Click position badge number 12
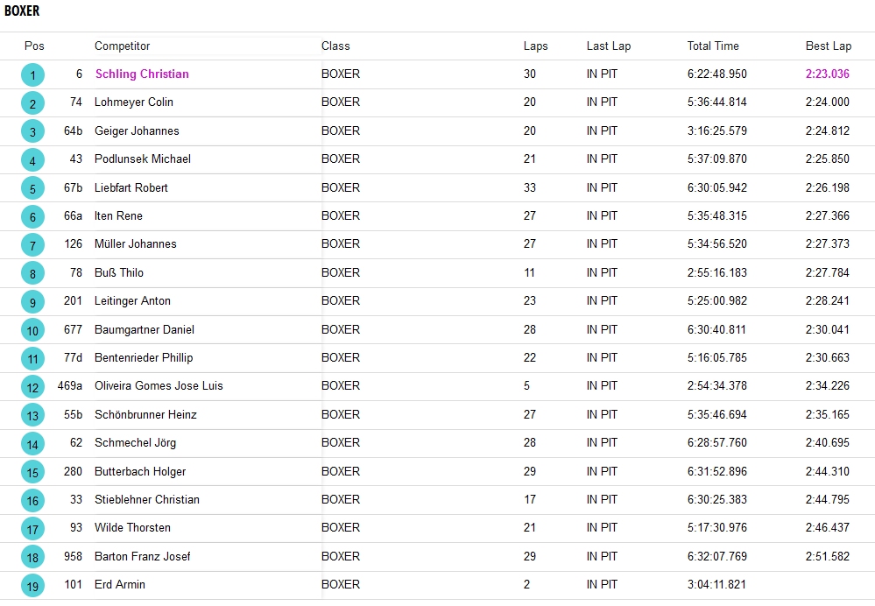875x606 pixels. pyautogui.click(x=32, y=387)
